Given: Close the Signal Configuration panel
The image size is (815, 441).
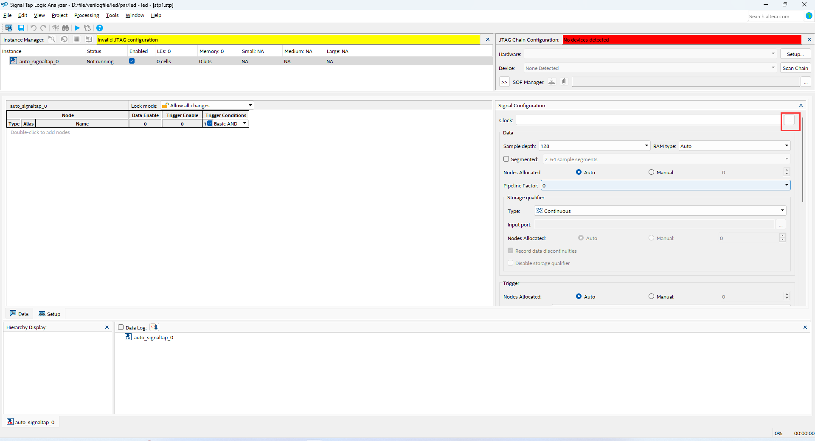Looking at the screenshot, I should click(x=801, y=106).
